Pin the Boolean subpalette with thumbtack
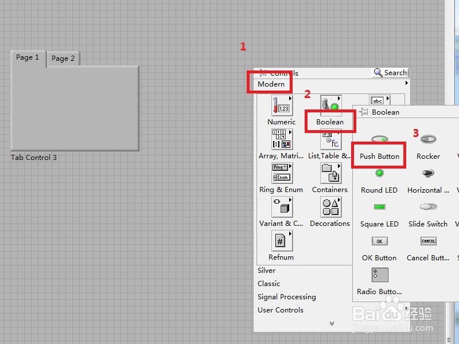 click(x=363, y=112)
